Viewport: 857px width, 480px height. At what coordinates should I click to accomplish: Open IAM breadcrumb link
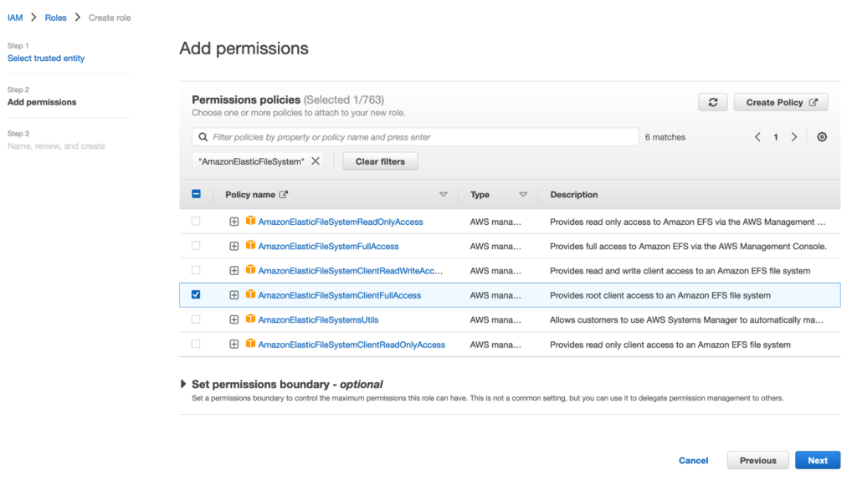click(15, 18)
